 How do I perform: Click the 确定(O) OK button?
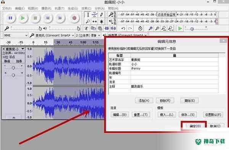click(195, 126)
